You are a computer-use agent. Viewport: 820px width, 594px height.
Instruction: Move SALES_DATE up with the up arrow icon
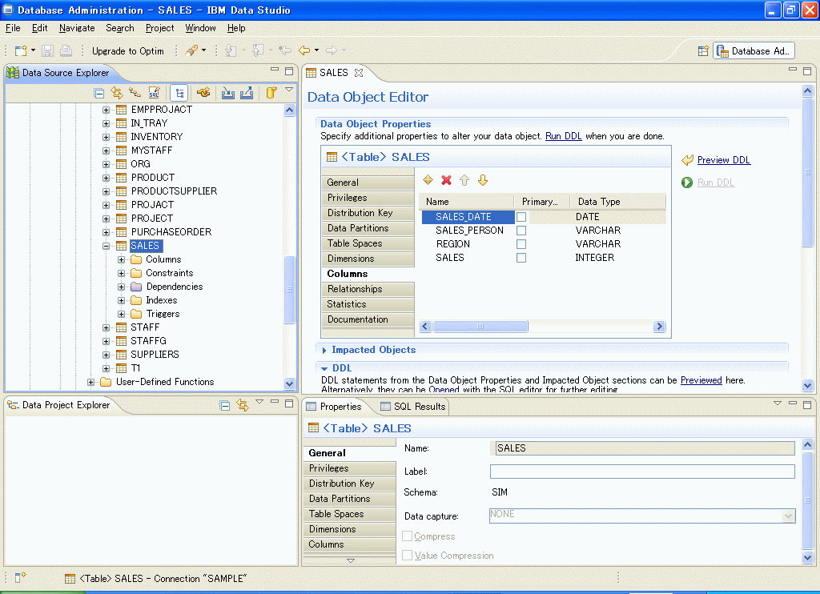coord(465,180)
